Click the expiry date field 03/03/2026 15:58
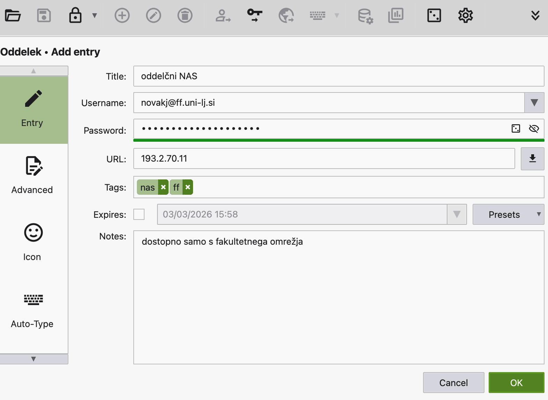The height and width of the screenshot is (400, 548). click(x=302, y=214)
